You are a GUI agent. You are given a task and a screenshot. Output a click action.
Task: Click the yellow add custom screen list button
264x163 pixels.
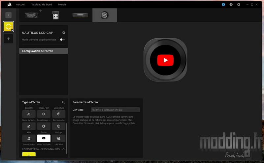(29, 154)
